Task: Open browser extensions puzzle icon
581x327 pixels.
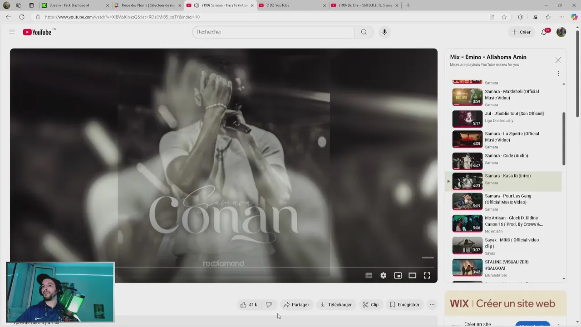Action: (520, 17)
